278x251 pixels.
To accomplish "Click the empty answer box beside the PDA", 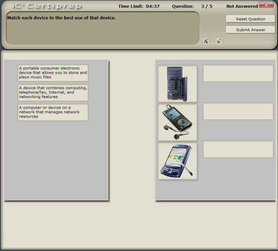I will (238, 149).
